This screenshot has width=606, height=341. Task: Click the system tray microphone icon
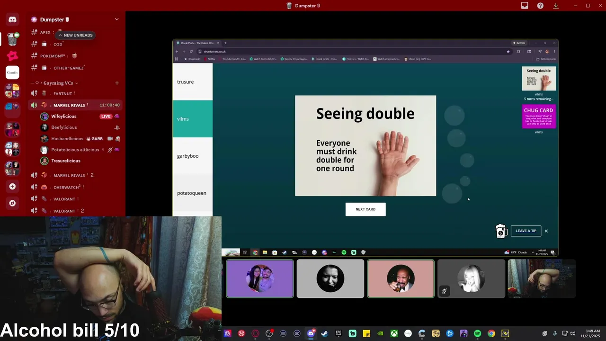(554, 334)
